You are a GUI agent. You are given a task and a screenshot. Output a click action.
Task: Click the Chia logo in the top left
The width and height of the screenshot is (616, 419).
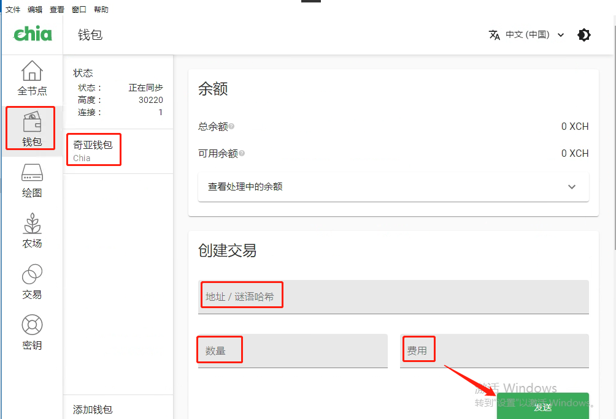[x=32, y=34]
